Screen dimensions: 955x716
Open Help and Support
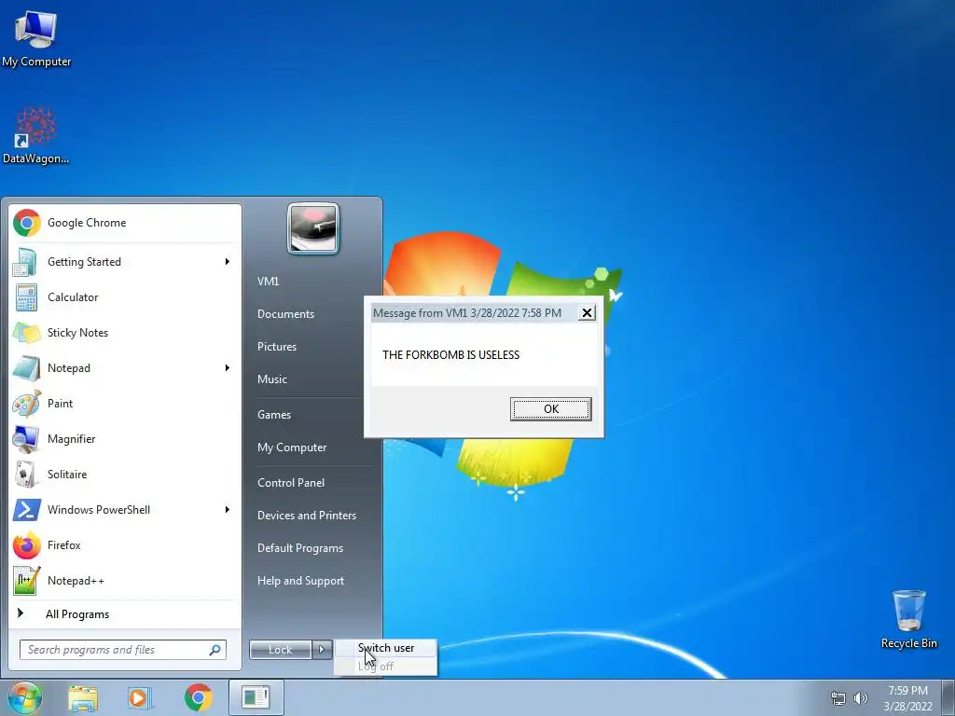click(300, 581)
